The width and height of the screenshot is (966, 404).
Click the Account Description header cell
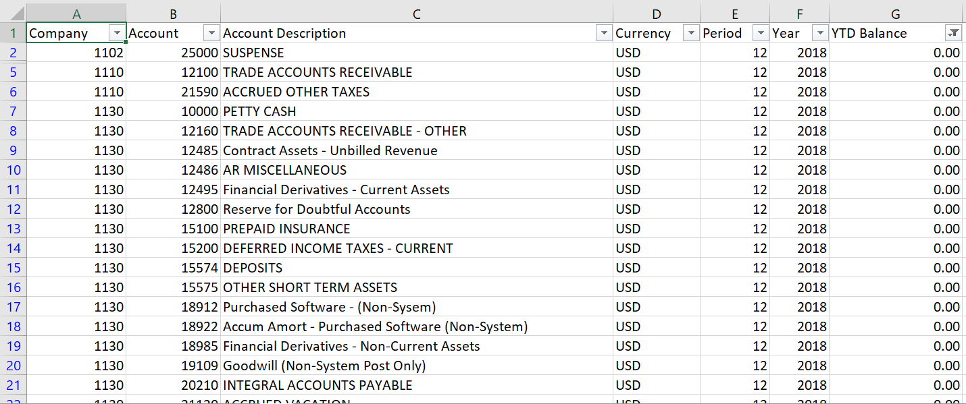tap(417, 33)
